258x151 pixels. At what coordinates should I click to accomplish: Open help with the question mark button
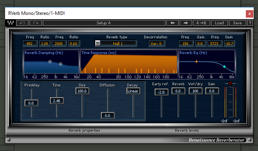[x=250, y=23]
